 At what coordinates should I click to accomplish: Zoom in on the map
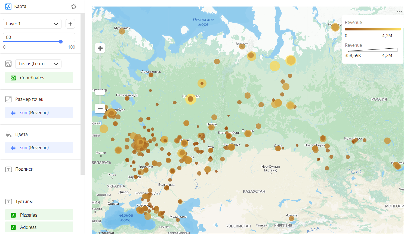click(100, 48)
